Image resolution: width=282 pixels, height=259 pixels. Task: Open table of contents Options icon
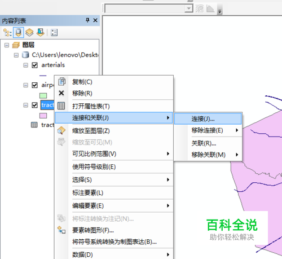pos(54,32)
